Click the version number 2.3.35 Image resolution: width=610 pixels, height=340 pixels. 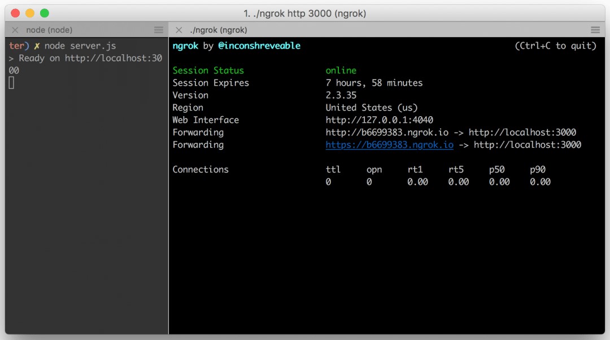pyautogui.click(x=341, y=95)
